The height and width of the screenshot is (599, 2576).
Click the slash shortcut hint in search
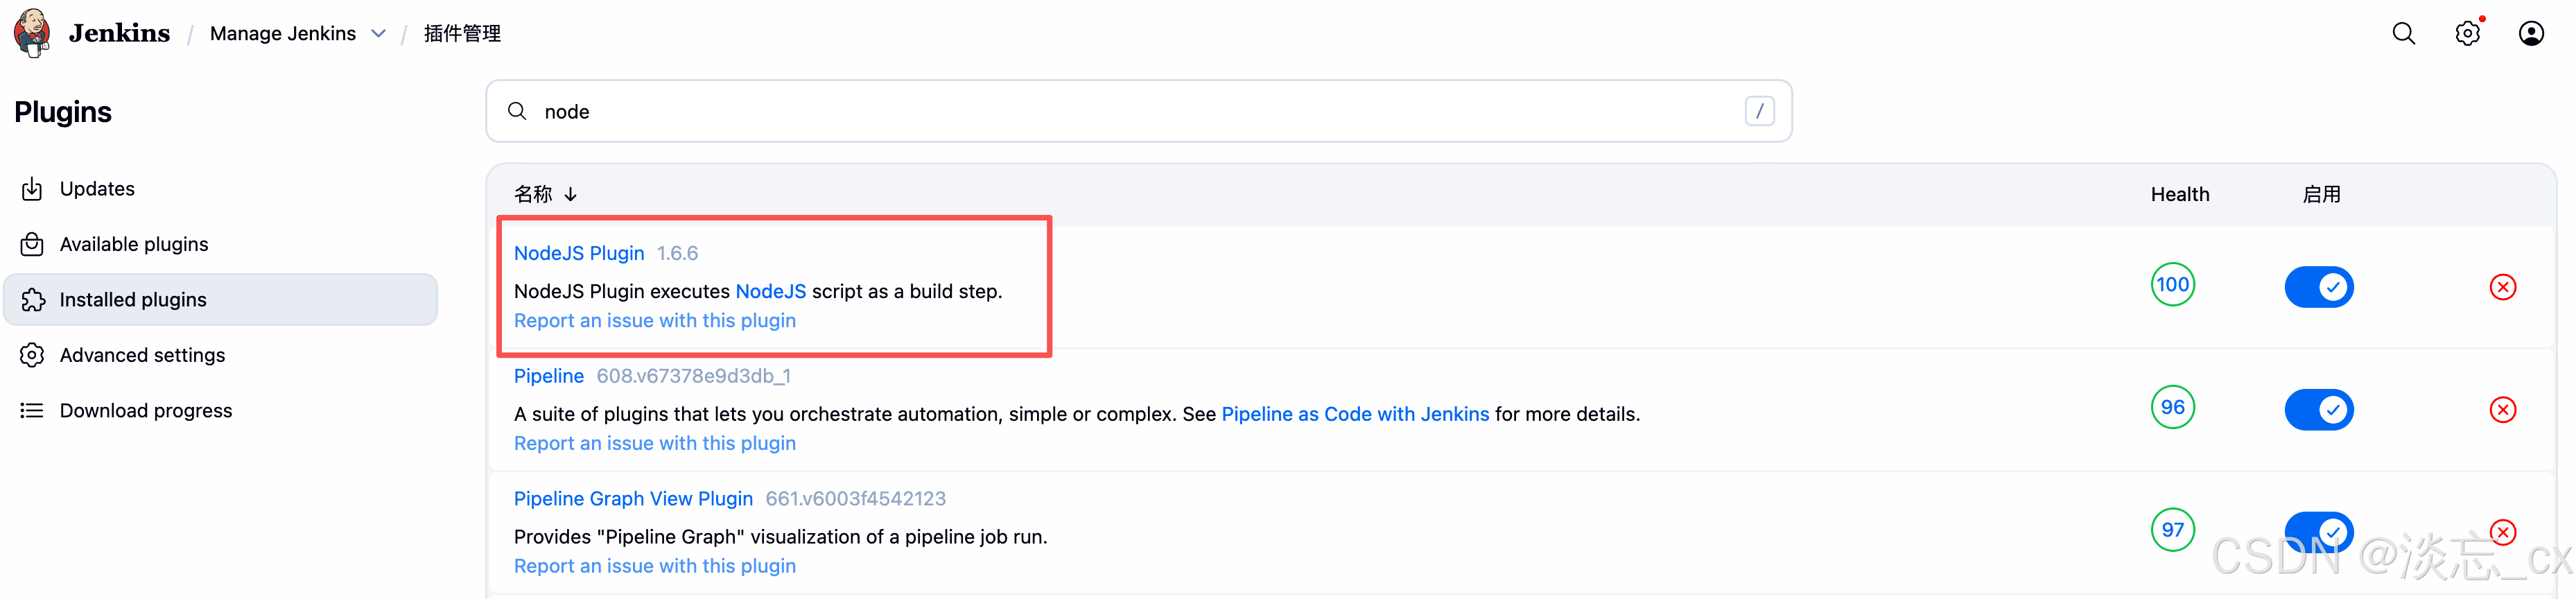tap(1759, 111)
